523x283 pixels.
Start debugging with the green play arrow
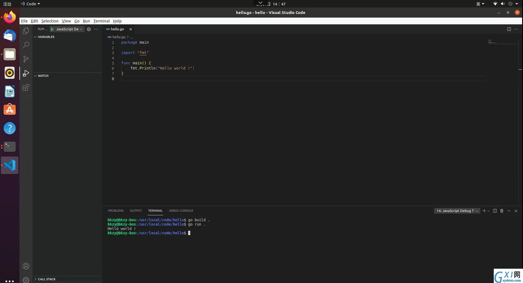tap(52, 29)
